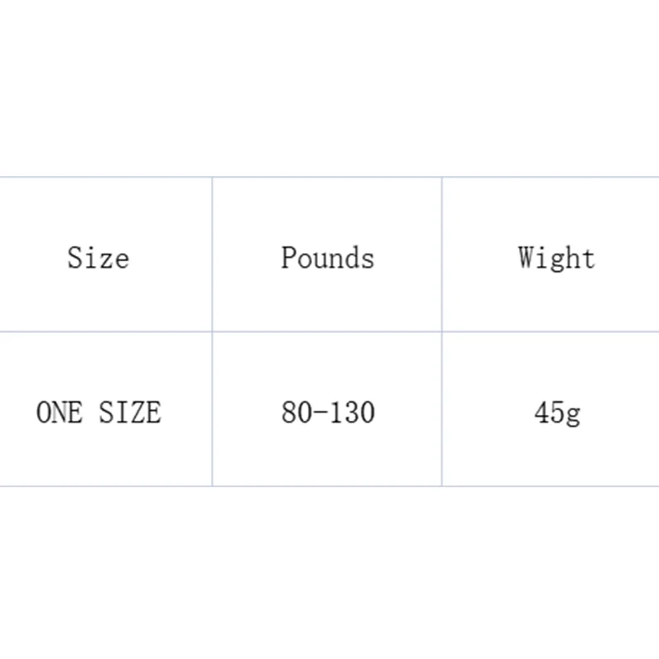This screenshot has width=659, height=659.
Task: Click header divider between Size and Pounds
Action: point(213,255)
